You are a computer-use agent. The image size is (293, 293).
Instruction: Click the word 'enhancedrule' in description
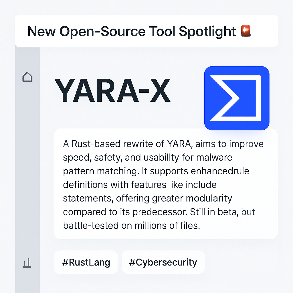[x=220, y=171]
